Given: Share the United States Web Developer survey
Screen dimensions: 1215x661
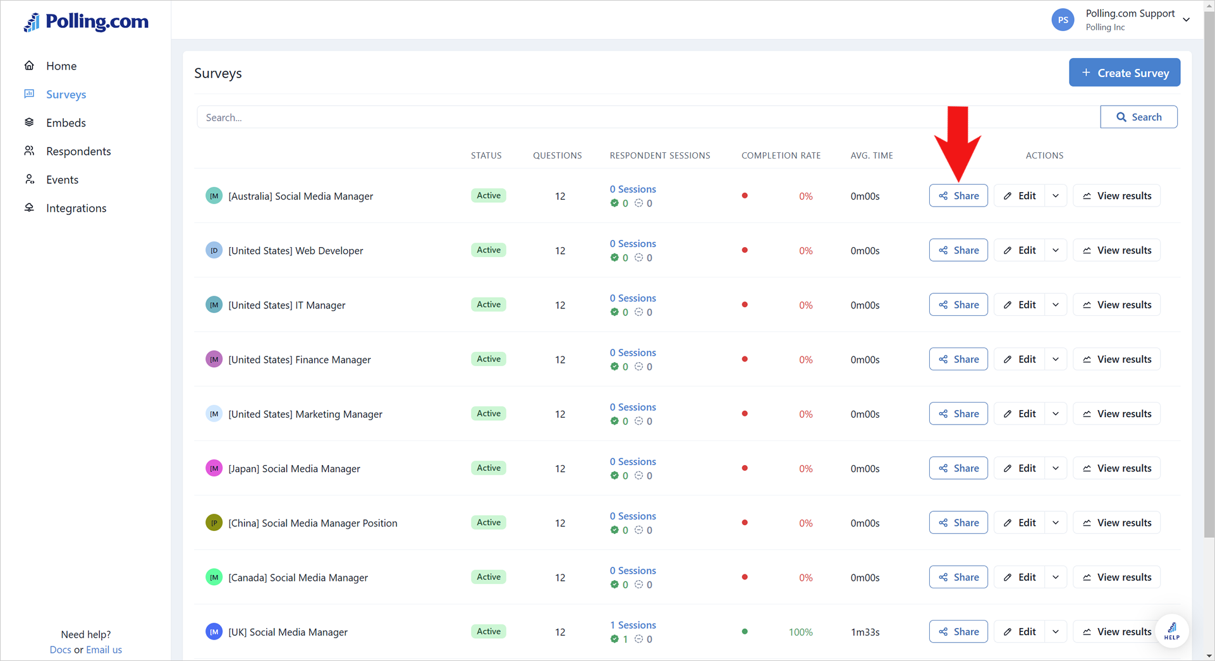Looking at the screenshot, I should tap(958, 250).
